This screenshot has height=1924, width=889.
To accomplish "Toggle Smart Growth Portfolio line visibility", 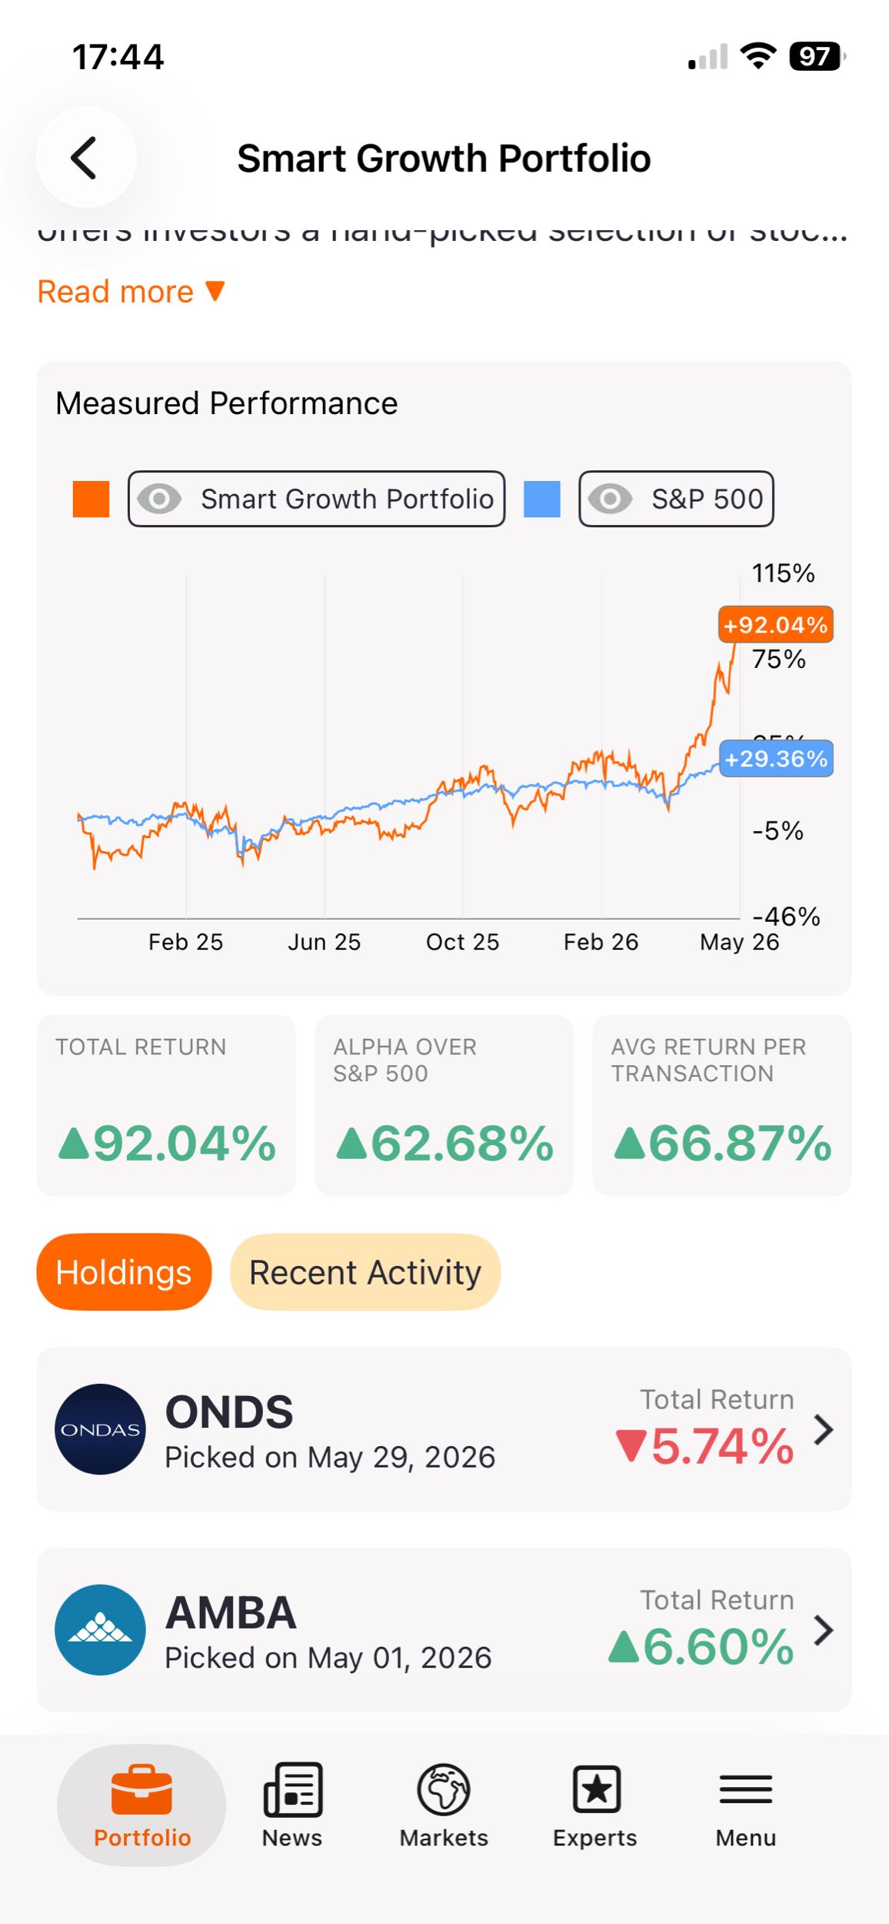I will click(x=316, y=499).
